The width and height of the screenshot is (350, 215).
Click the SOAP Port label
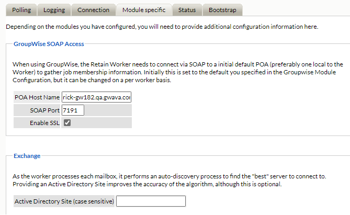[44, 110]
